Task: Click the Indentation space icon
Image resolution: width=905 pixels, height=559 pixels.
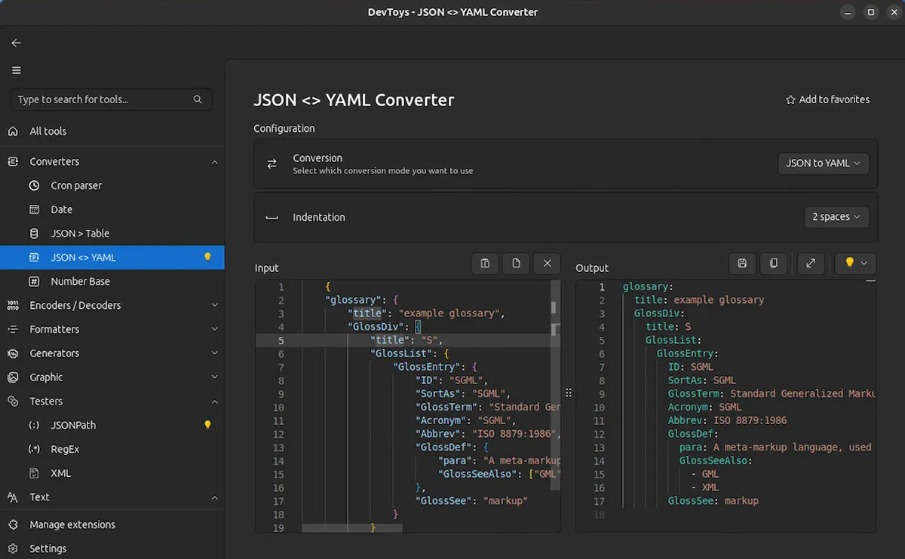Action: coord(272,218)
